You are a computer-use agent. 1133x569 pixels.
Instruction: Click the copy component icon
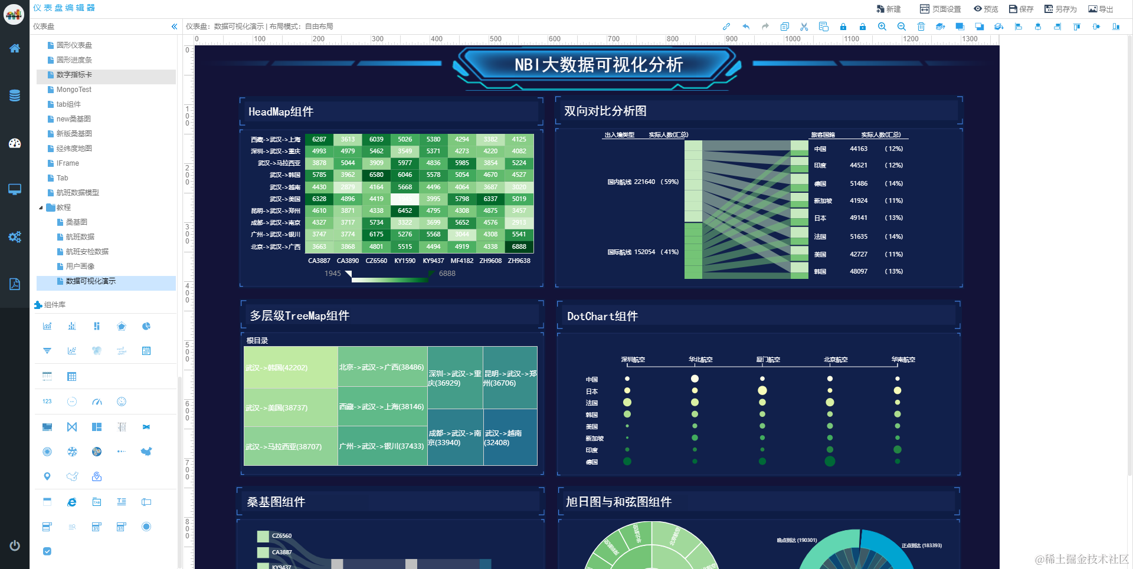(785, 27)
